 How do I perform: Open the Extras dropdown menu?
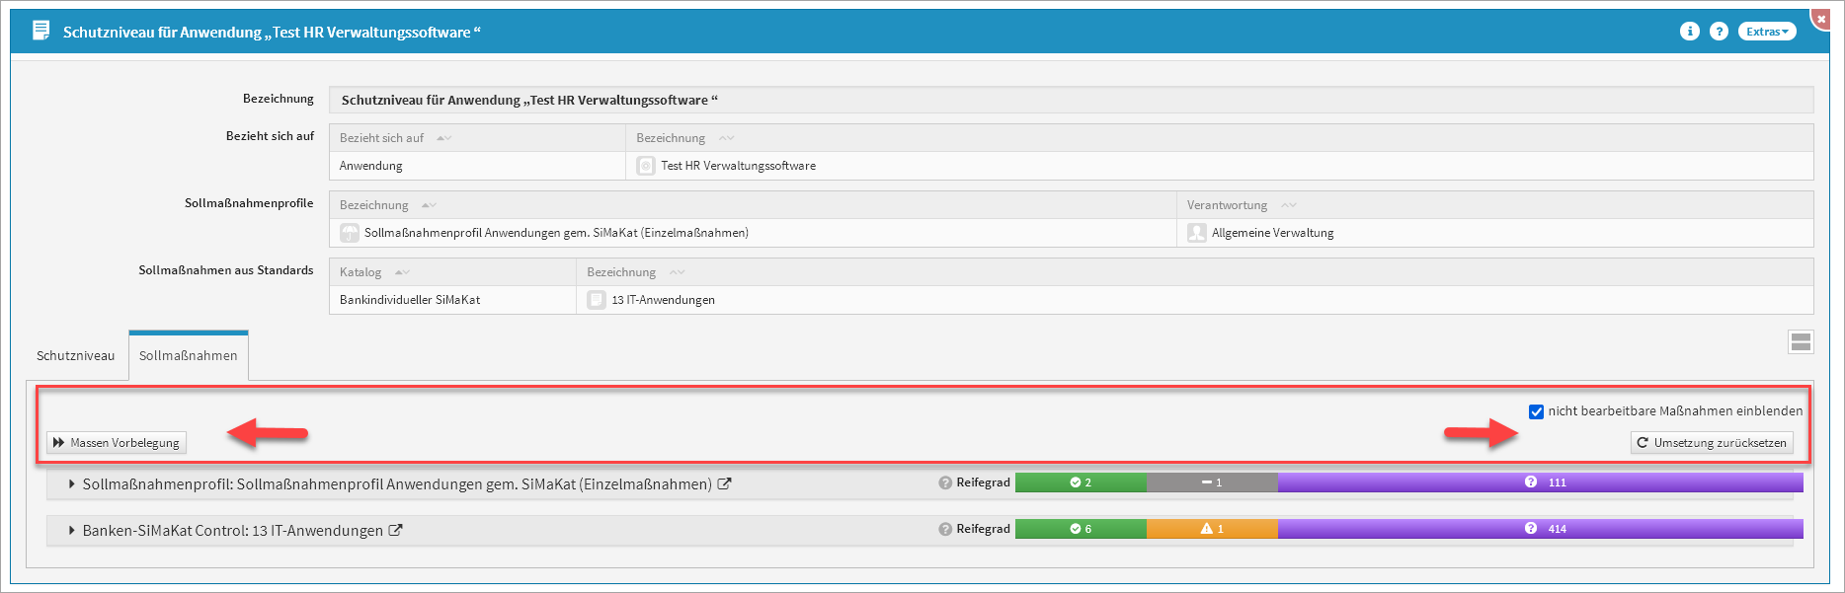(x=1766, y=32)
